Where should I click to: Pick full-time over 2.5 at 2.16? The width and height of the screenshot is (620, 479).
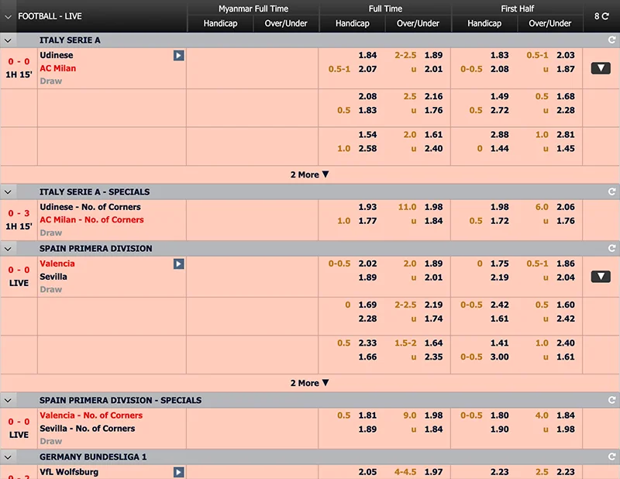(433, 96)
